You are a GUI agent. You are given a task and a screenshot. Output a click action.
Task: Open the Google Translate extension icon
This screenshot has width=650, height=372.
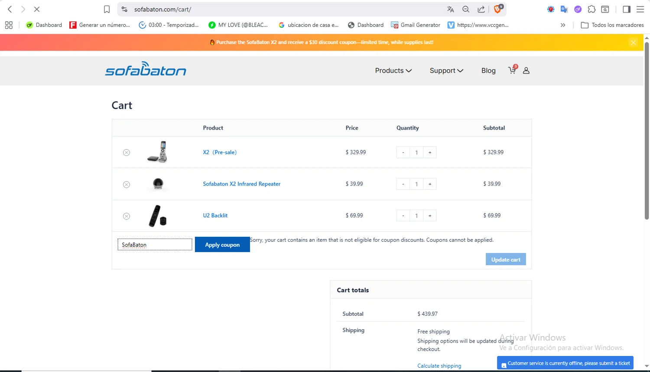pyautogui.click(x=564, y=10)
